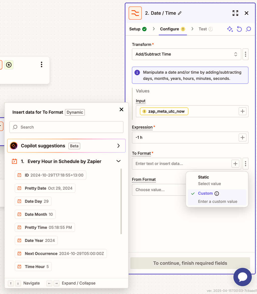Click pencil icon to rename Date / Time
This screenshot has width=257, height=294.
click(180, 13)
